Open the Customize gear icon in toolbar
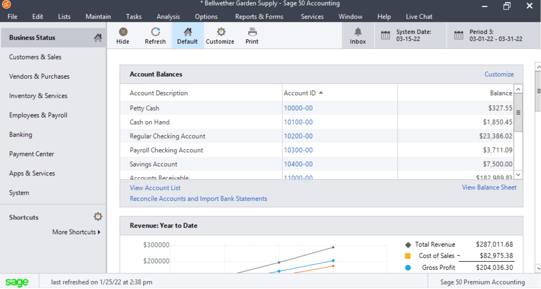541x289 pixels. click(221, 32)
